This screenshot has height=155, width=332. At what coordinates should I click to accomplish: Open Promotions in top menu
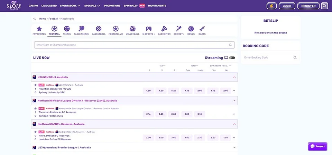(x=112, y=6)
